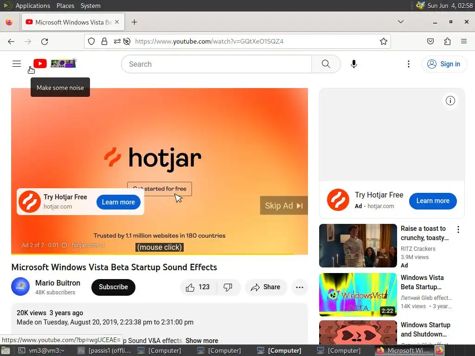List all tabs dropdown chevron

(400, 22)
